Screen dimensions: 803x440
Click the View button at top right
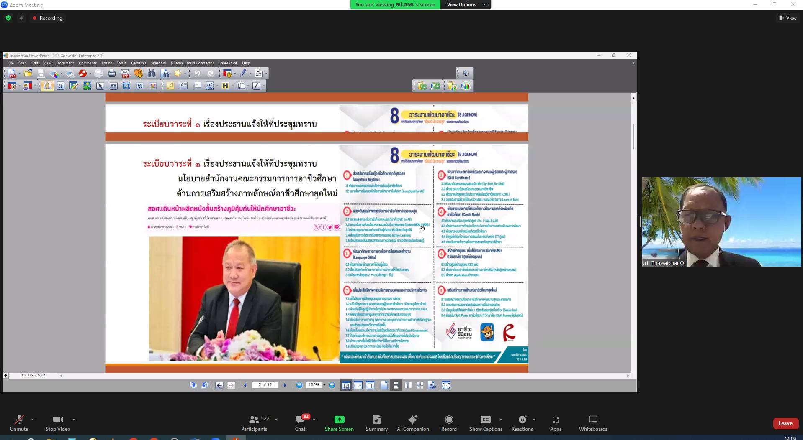(x=788, y=18)
